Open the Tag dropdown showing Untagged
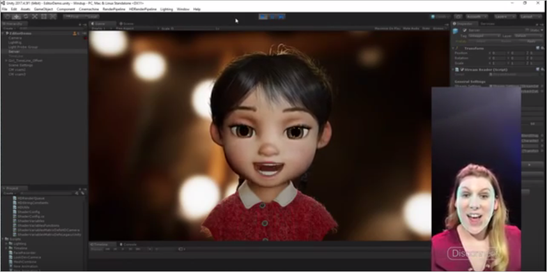 [484, 36]
